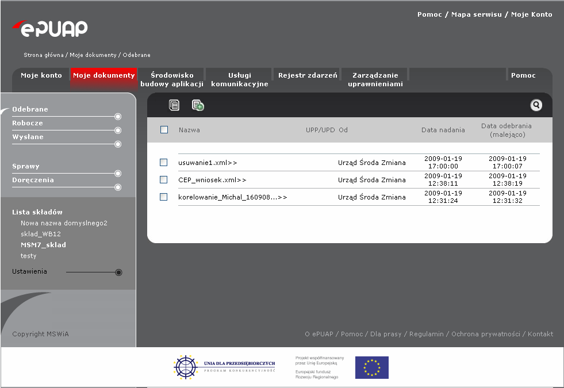
Task: Open the Regulamin footer link
Action: (427, 334)
